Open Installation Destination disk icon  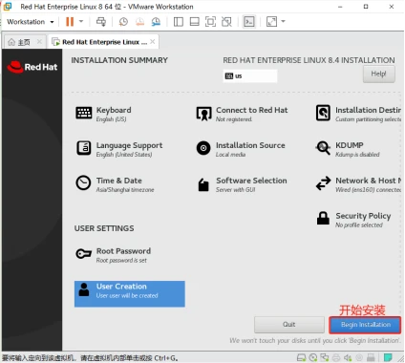tap(323, 113)
